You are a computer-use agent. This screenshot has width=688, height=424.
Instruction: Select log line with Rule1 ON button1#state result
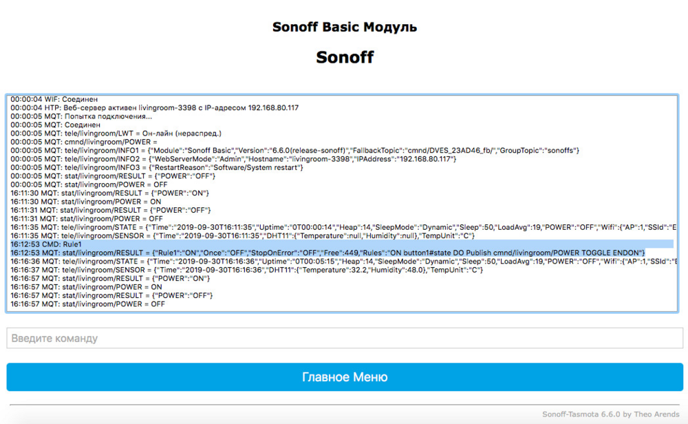coord(327,253)
